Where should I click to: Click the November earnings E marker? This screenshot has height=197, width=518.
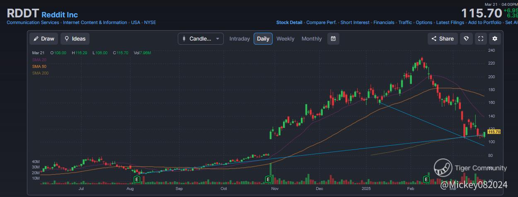pos(268,179)
